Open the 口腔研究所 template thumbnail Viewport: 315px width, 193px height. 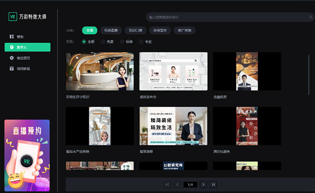coord(173,166)
